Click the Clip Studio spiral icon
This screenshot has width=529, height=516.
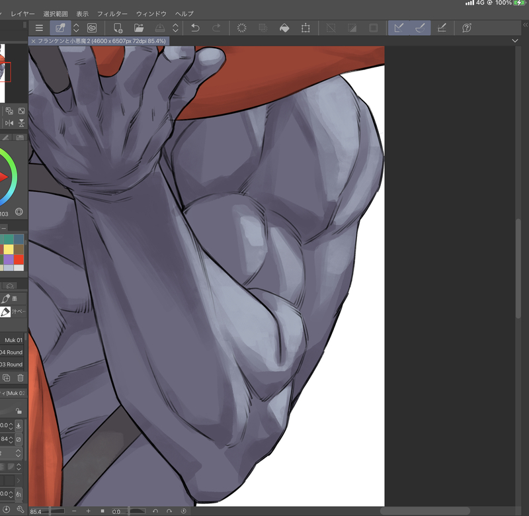(91, 28)
